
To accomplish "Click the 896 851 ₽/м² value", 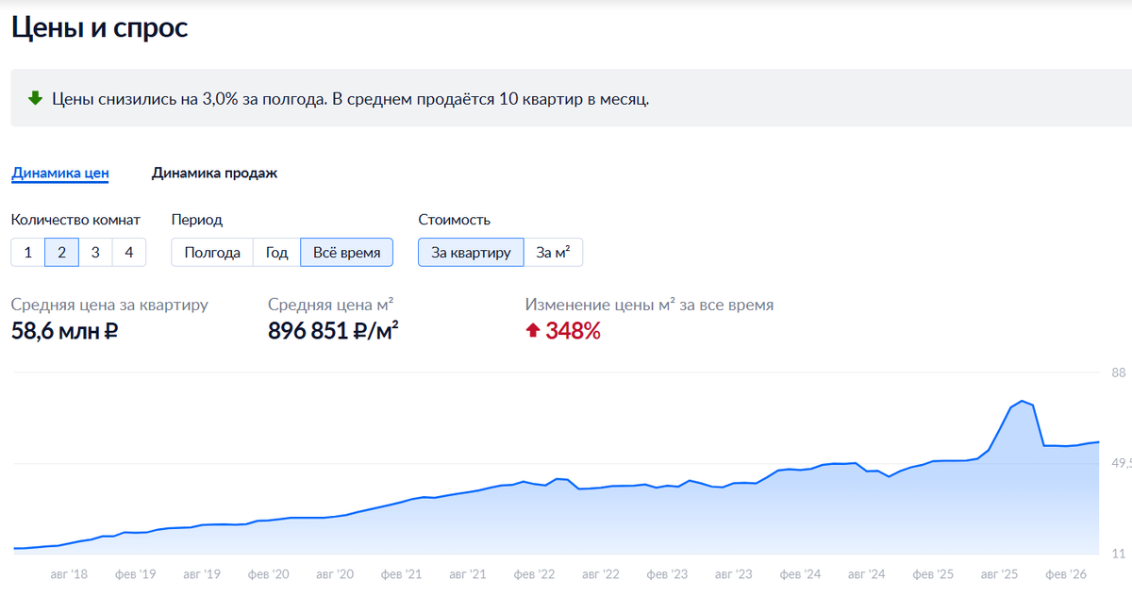I will (x=333, y=331).
